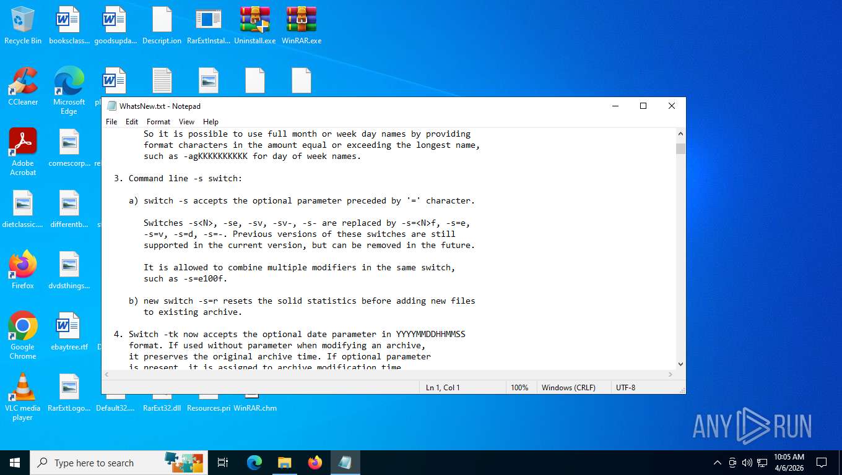This screenshot has width=842, height=475.
Task: Click vertical scrollbar down arrow in Notepad
Action: coord(681,364)
